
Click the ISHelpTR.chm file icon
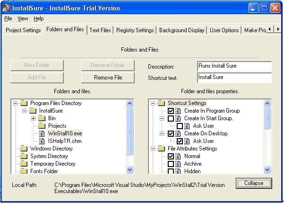42,141
